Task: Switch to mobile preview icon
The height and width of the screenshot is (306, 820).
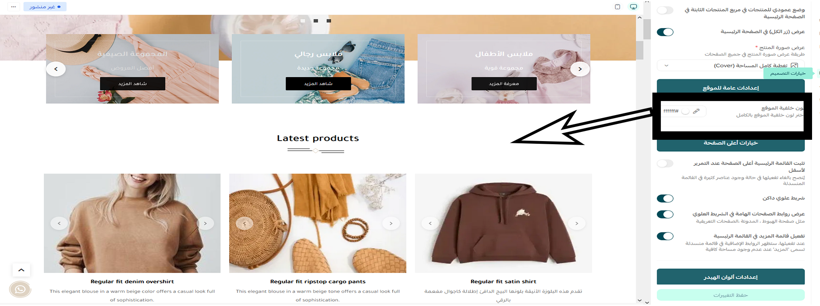Action: [618, 7]
